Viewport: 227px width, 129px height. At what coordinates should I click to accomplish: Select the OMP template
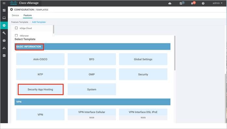pyautogui.click(x=92, y=74)
